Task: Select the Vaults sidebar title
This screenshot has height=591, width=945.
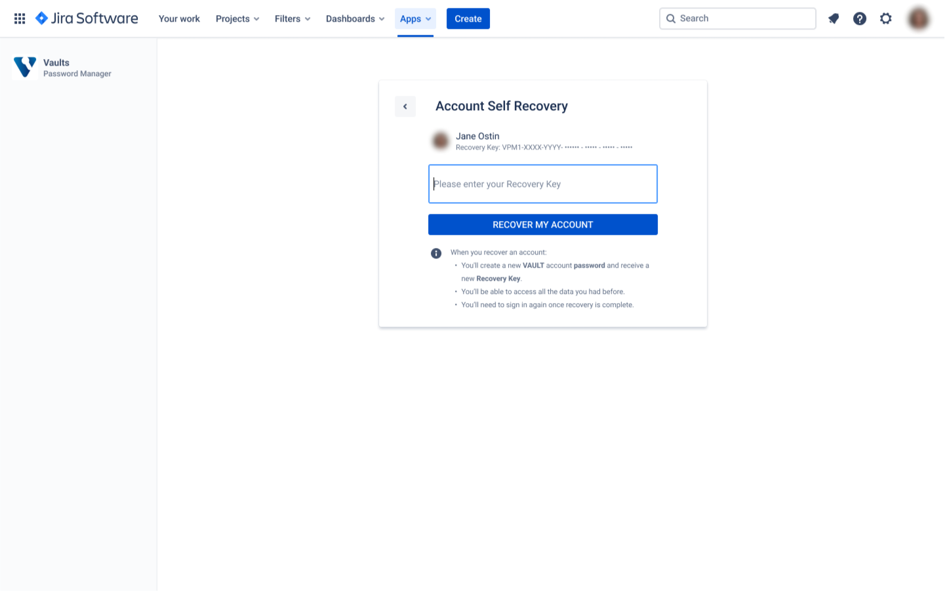Action: [56, 62]
